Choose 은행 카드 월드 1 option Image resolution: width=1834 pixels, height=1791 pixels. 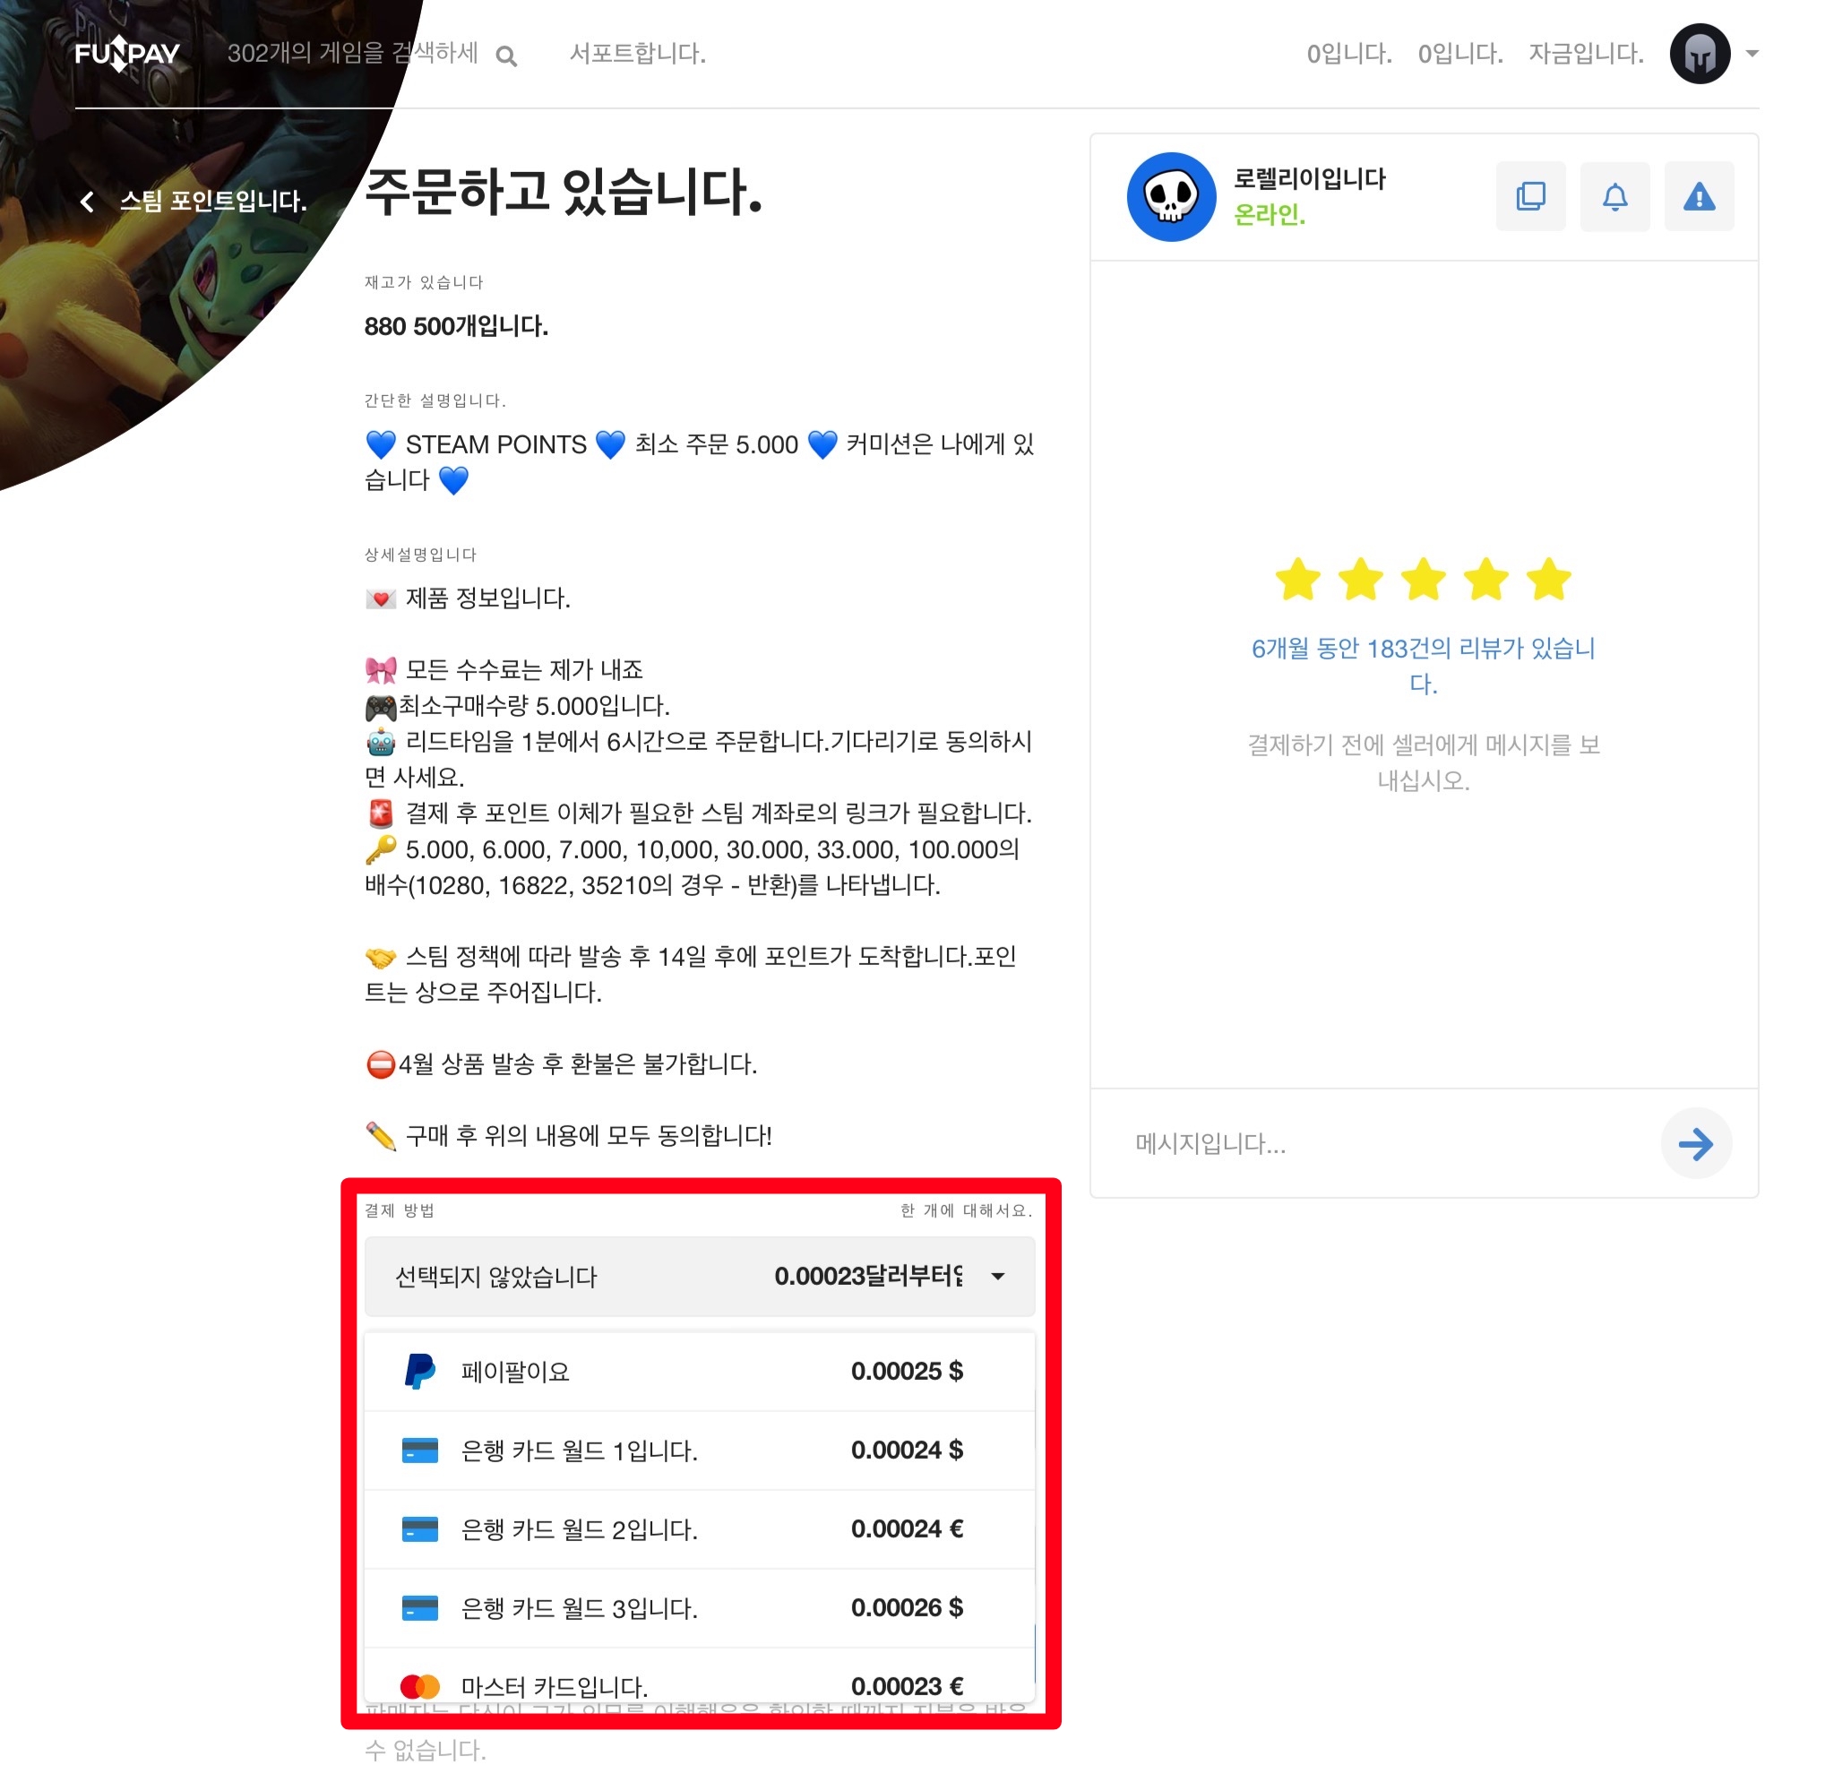coord(700,1451)
